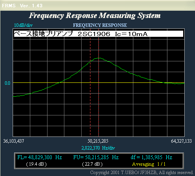Screen dimensions: 195x176
Task: Click the FREQUENCY RESPONSE heading
Action: coord(100,25)
